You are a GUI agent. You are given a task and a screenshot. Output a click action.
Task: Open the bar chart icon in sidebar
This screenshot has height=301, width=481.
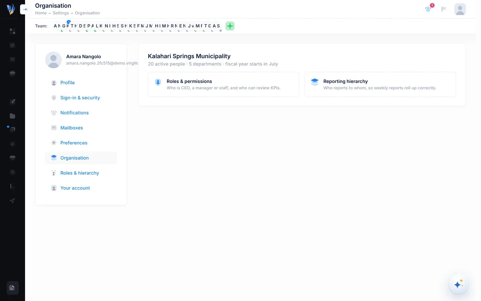pyautogui.click(x=12, y=186)
